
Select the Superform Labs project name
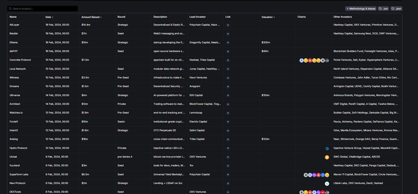[20, 175]
